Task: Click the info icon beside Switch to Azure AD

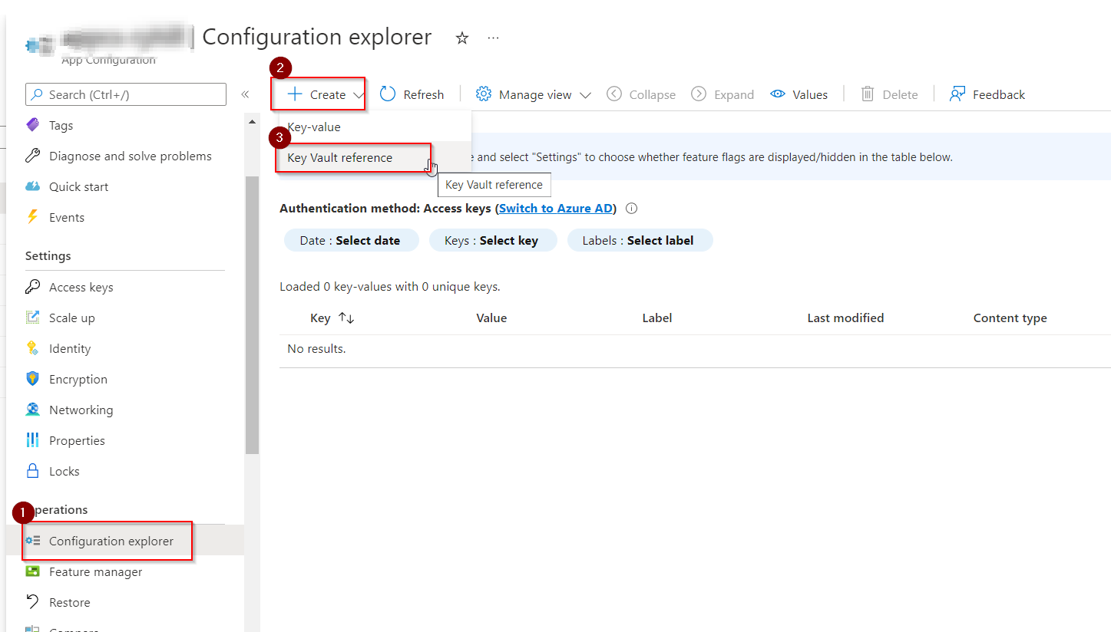Action: (632, 209)
